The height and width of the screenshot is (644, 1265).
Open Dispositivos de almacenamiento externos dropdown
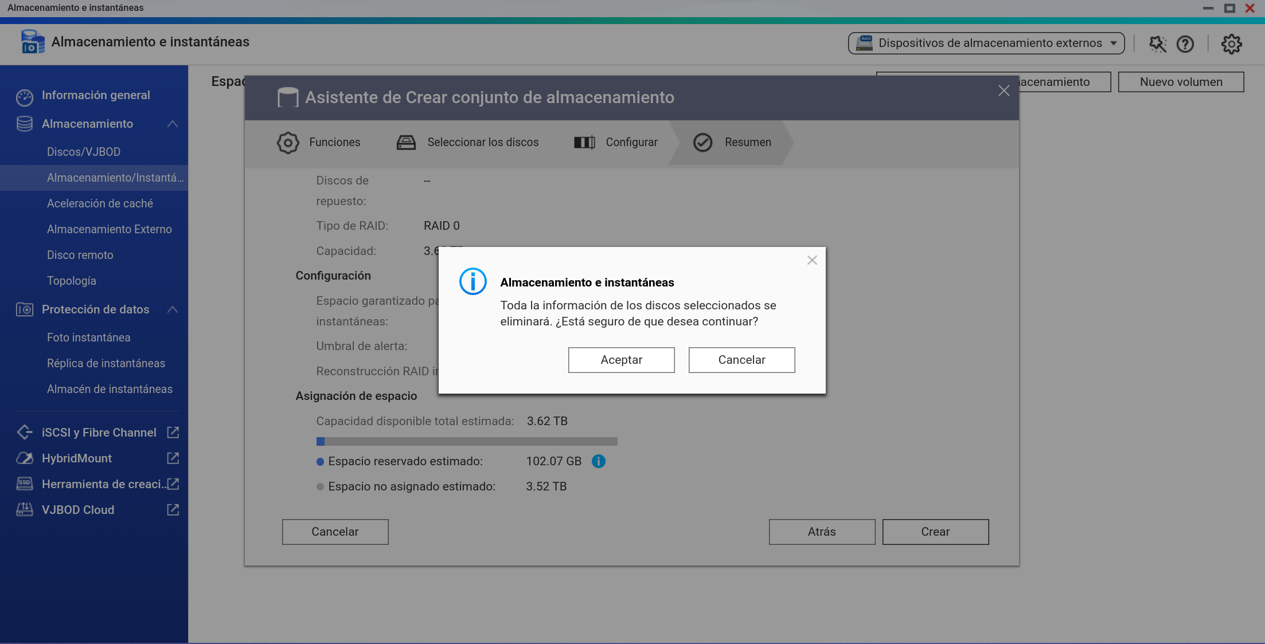(986, 44)
